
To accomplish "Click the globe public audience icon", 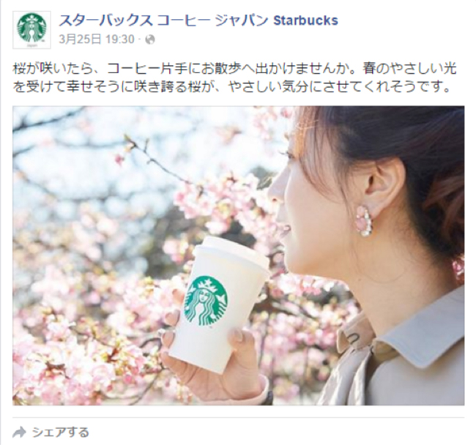I will point(150,40).
